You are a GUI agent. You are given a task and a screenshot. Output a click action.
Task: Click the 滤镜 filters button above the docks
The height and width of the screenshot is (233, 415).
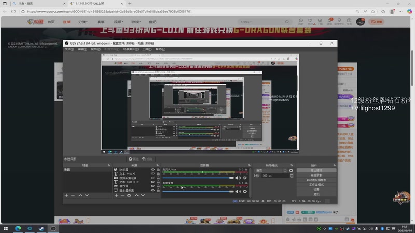click(147, 159)
